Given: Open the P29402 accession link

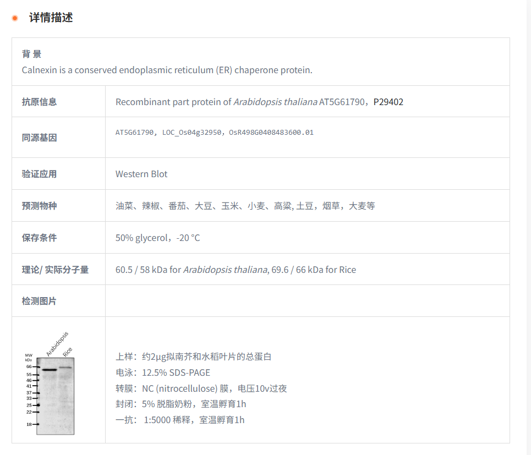Looking at the screenshot, I should coord(388,102).
